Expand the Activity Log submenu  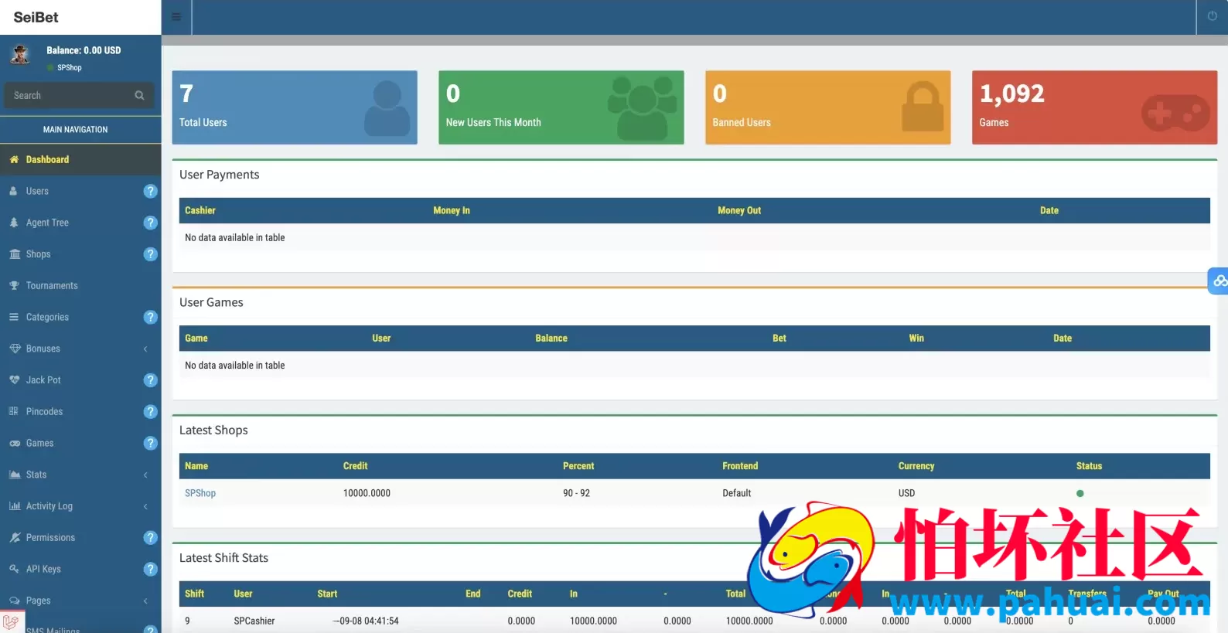pos(145,506)
